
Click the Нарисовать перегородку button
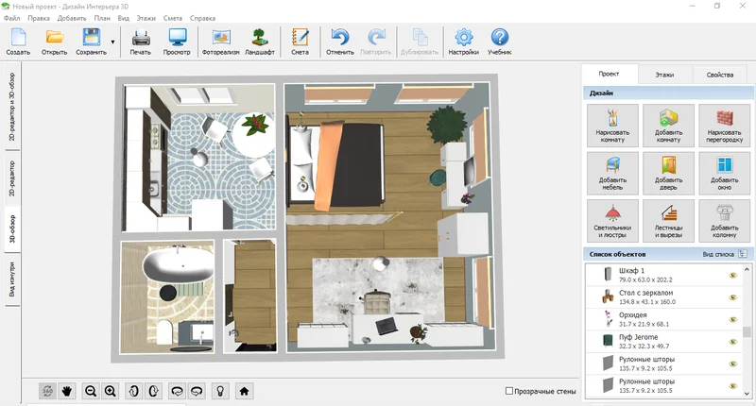[x=725, y=123]
